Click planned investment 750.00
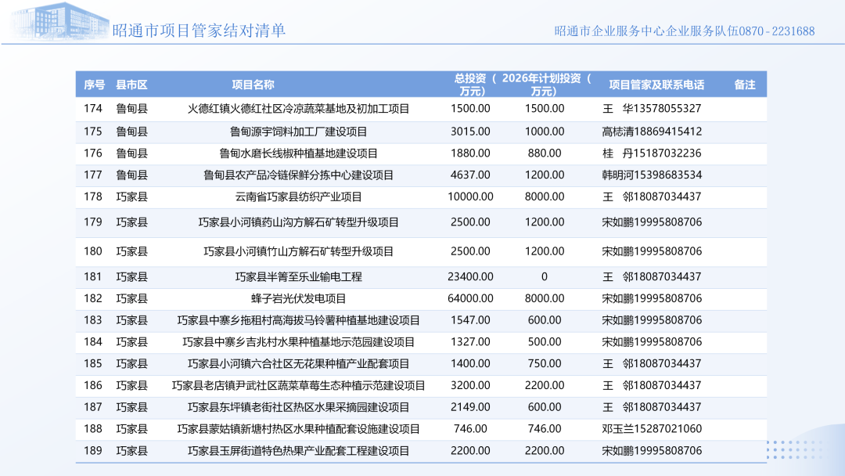 pos(545,364)
